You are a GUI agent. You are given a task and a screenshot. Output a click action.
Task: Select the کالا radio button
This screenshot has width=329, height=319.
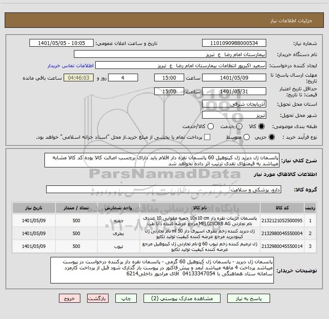tap(261, 126)
